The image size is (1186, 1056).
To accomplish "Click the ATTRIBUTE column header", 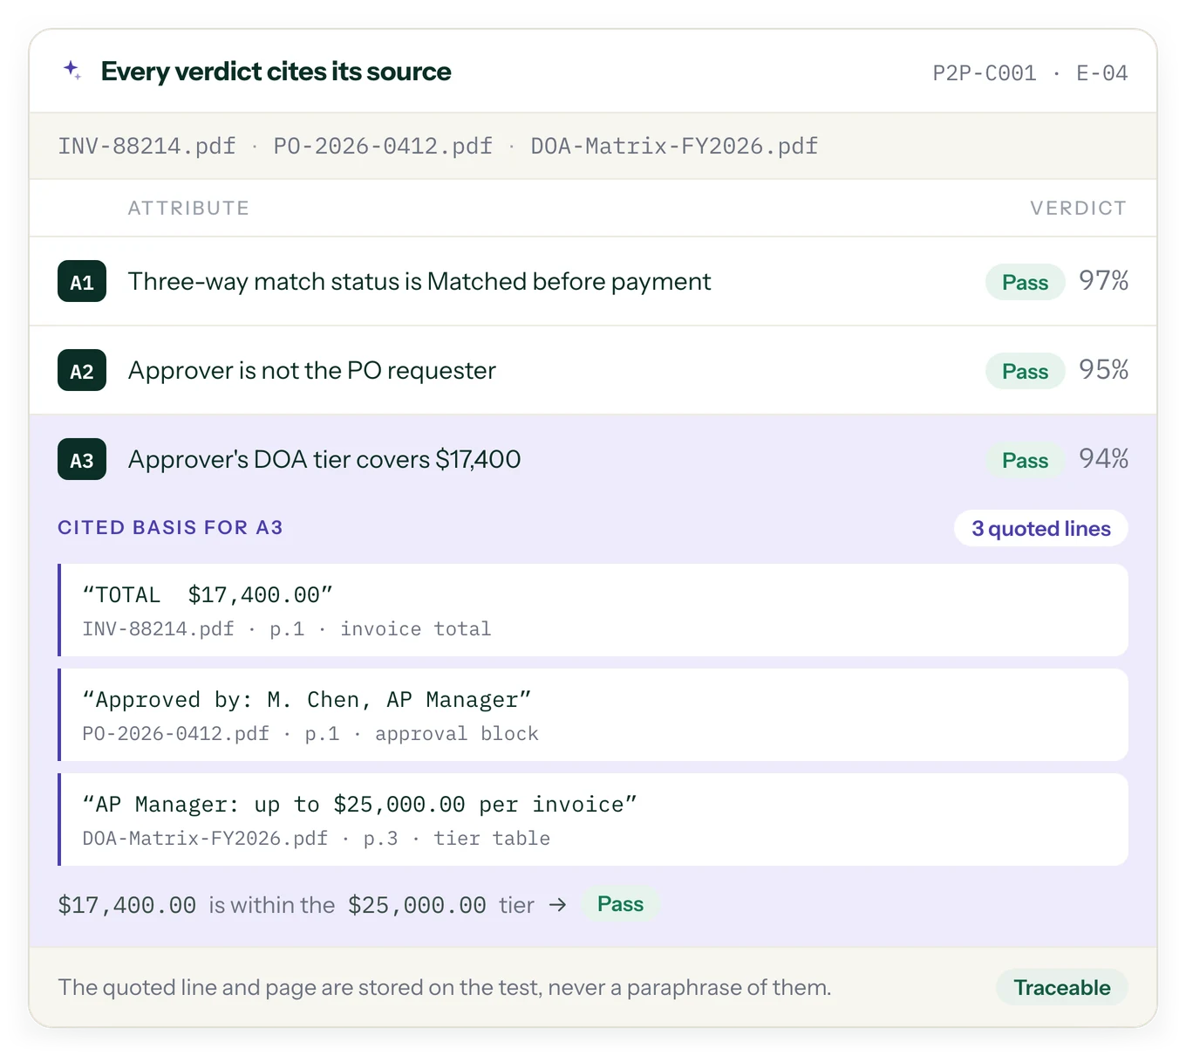I will click(188, 208).
